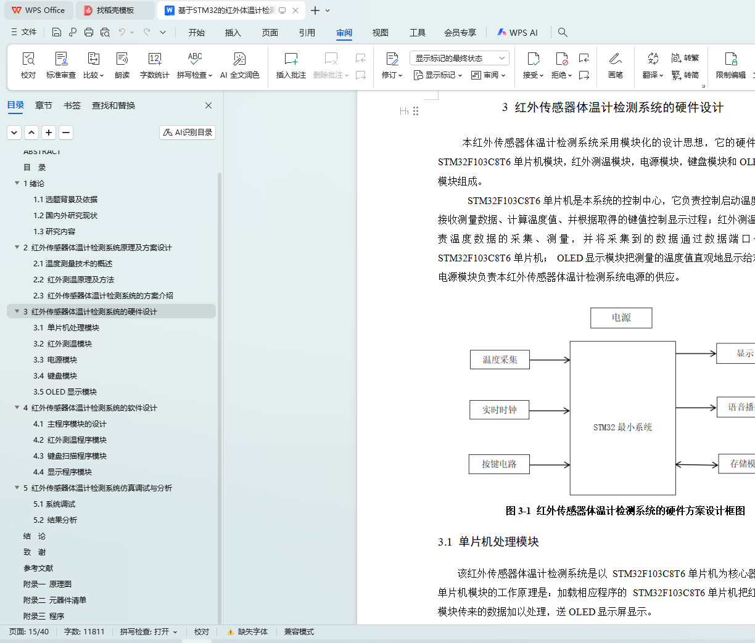
Task: Switch to 书签 tab in navigation pane
Action: [72, 105]
